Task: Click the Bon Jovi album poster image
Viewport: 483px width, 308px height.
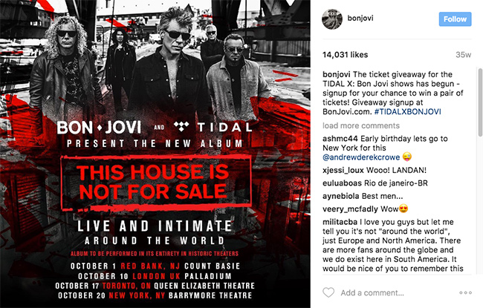Action: click(x=155, y=154)
